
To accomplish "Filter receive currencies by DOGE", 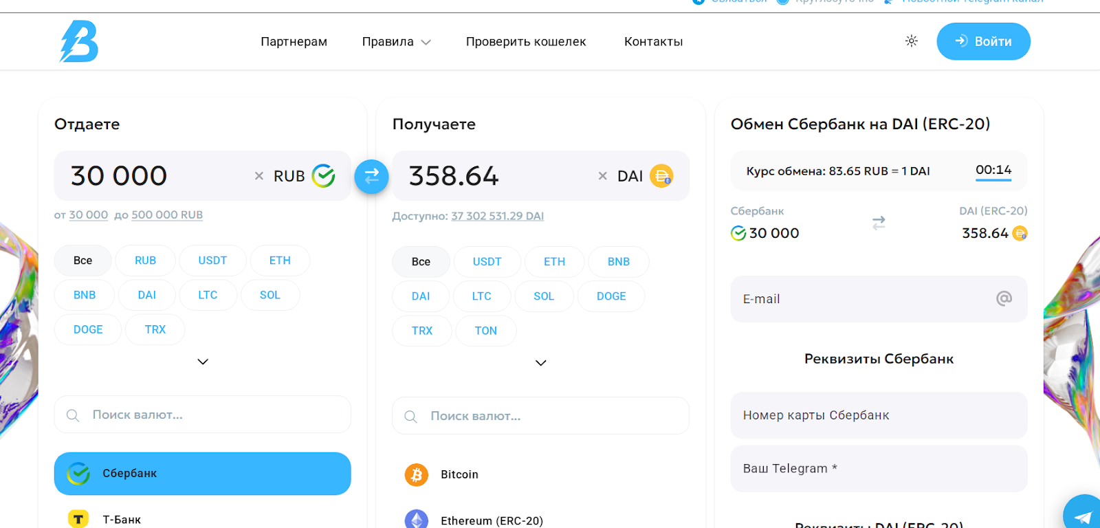I will click(x=611, y=296).
